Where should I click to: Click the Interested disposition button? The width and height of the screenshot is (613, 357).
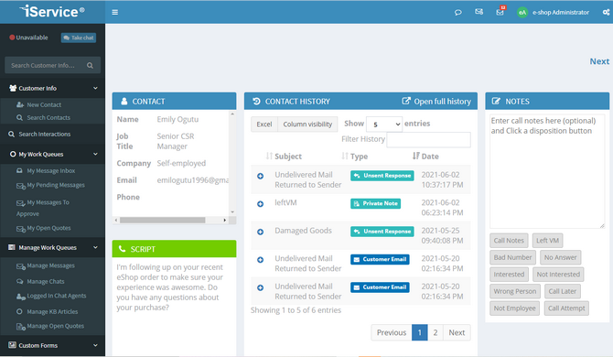coord(509,275)
